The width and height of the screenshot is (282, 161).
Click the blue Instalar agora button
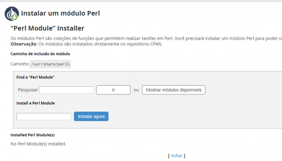click(x=91, y=116)
